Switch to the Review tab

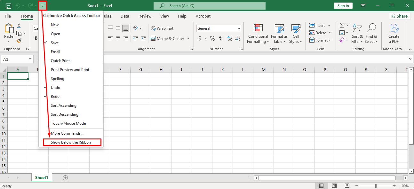point(145,16)
